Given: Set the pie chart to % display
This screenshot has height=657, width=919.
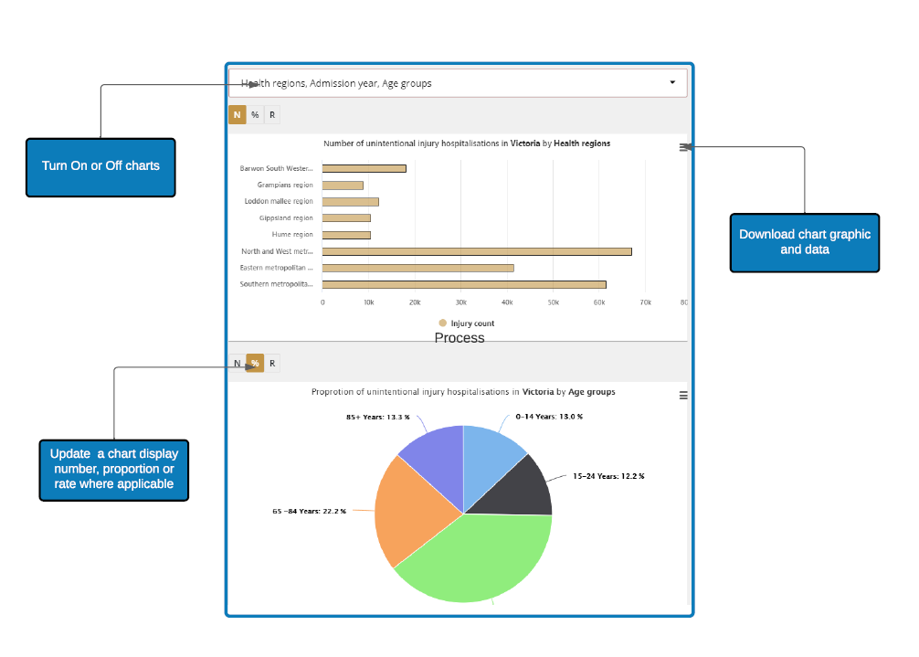Looking at the screenshot, I should 255,364.
